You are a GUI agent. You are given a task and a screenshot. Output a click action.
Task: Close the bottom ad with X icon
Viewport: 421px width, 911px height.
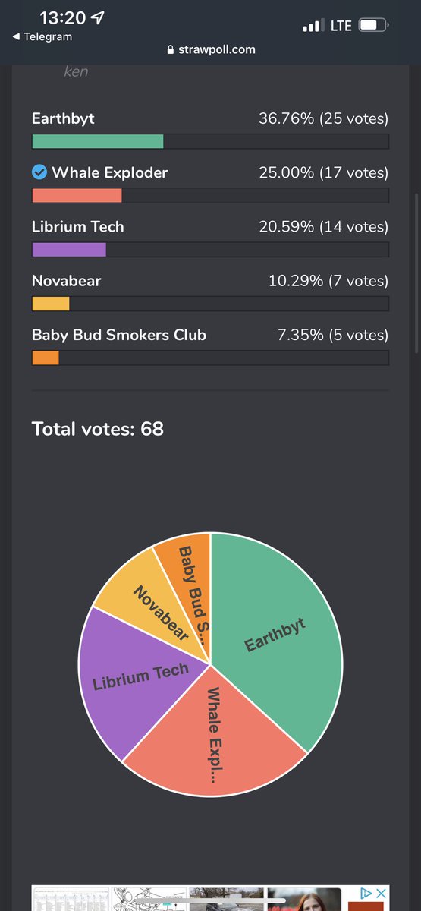tap(382, 894)
